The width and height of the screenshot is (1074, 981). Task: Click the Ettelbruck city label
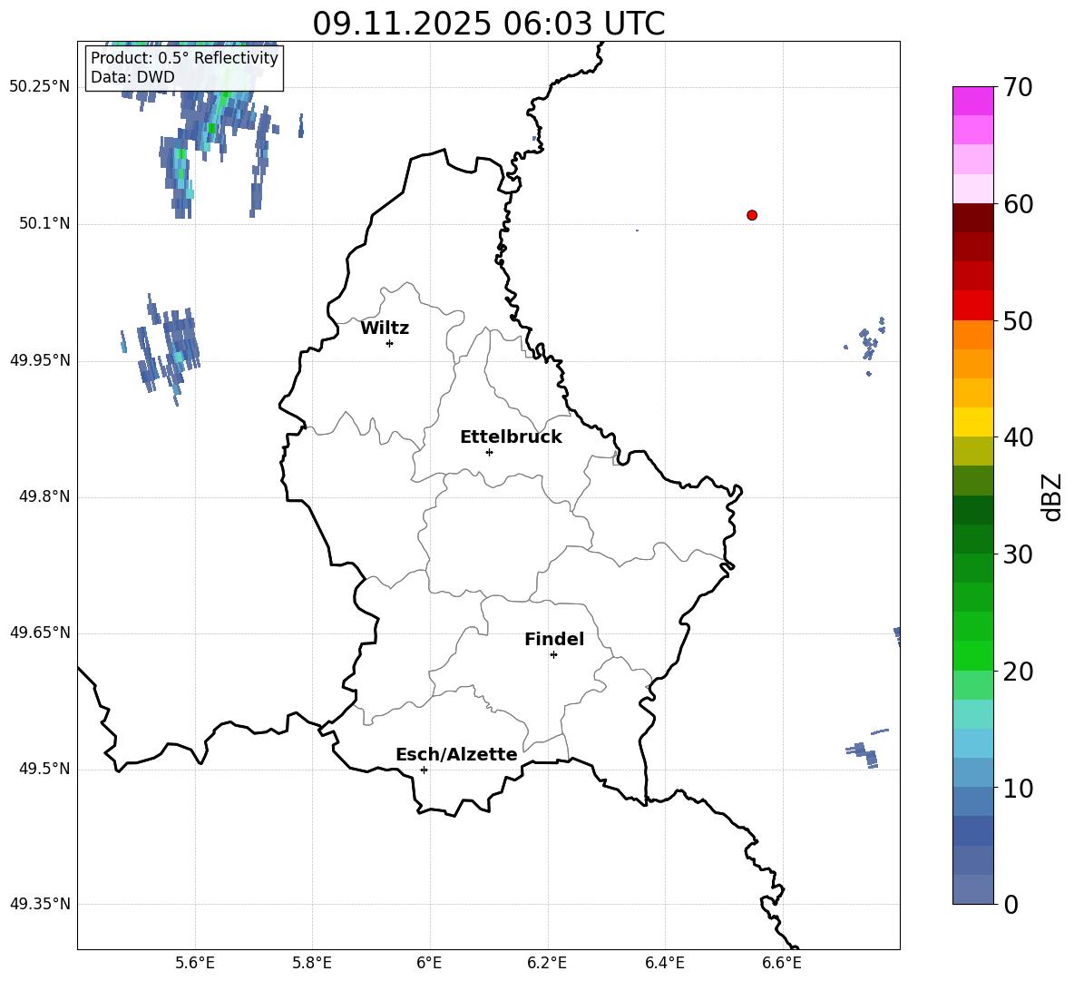coord(511,437)
